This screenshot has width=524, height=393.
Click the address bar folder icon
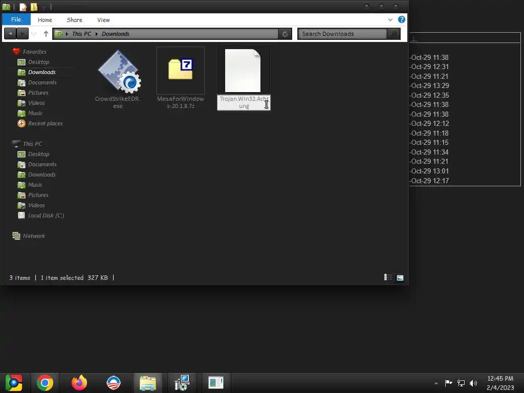coord(58,33)
